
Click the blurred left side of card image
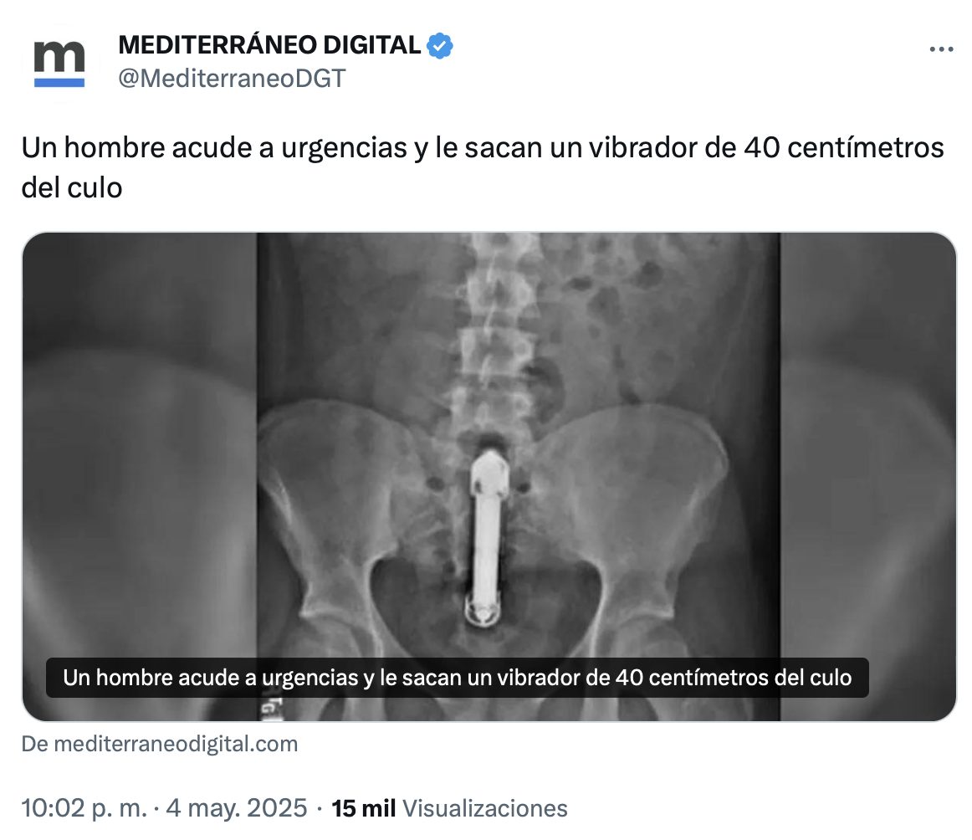140,476
